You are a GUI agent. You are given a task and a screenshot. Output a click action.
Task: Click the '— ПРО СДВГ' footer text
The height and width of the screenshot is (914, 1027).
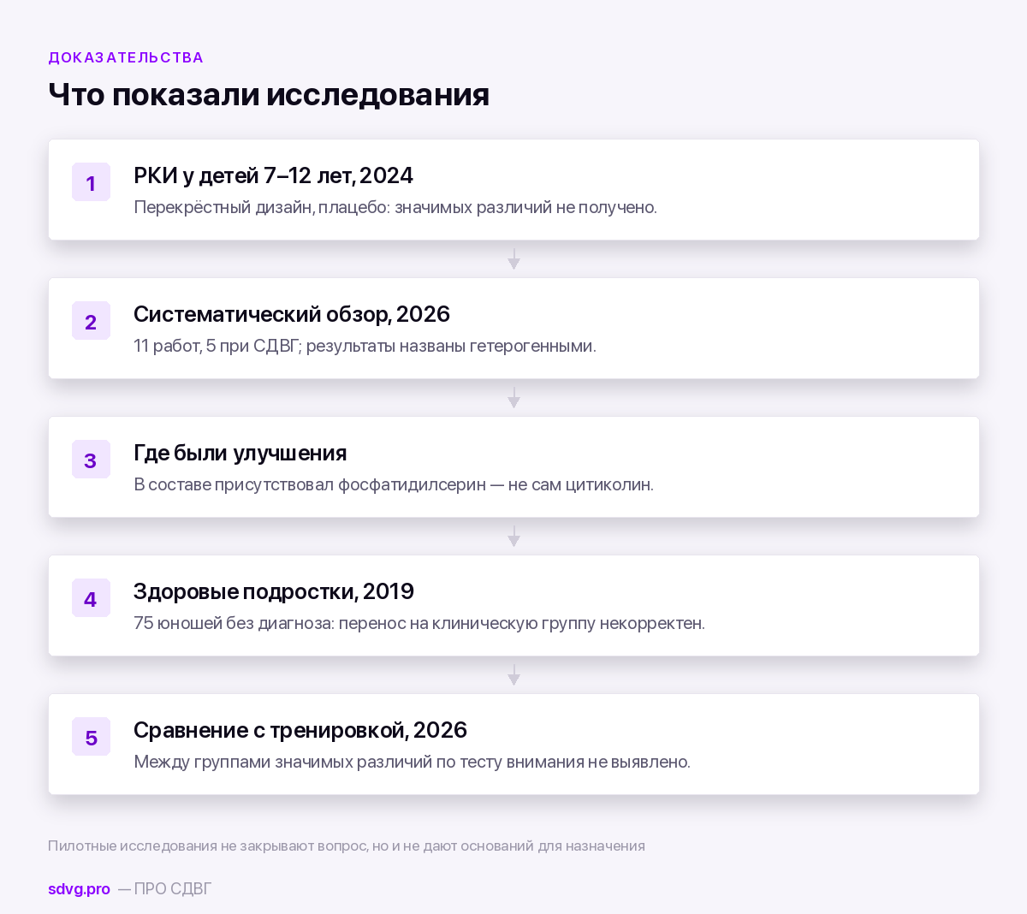(164, 889)
